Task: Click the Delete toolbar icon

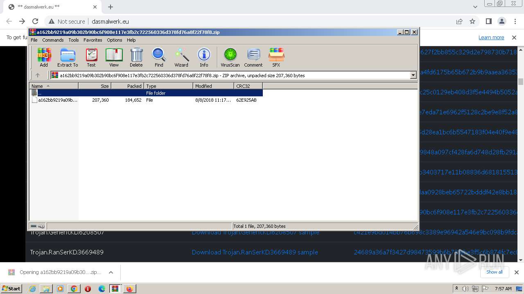Action: (136, 57)
